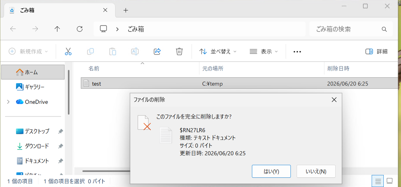Click the $RN27LR6 filename in dialog
The width and height of the screenshot is (401, 187).
[193, 130]
